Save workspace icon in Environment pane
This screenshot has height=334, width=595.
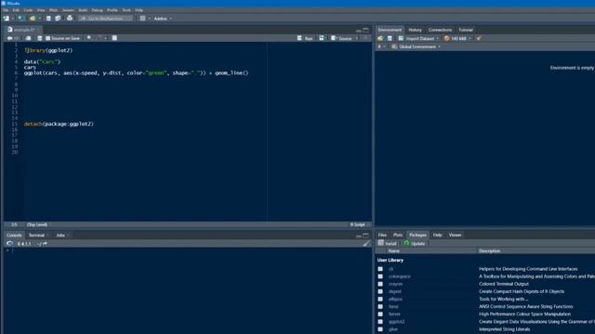tap(390, 38)
